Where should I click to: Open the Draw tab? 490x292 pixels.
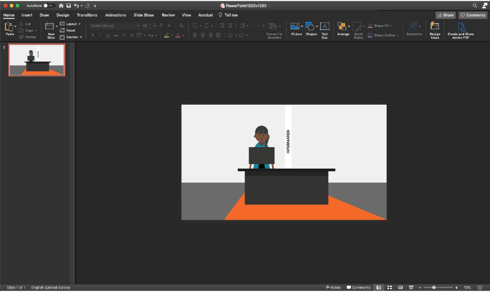45,15
